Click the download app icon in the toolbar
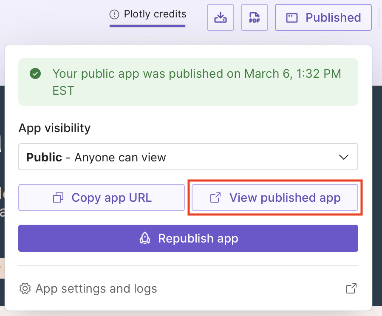382x316 pixels. coord(220,17)
